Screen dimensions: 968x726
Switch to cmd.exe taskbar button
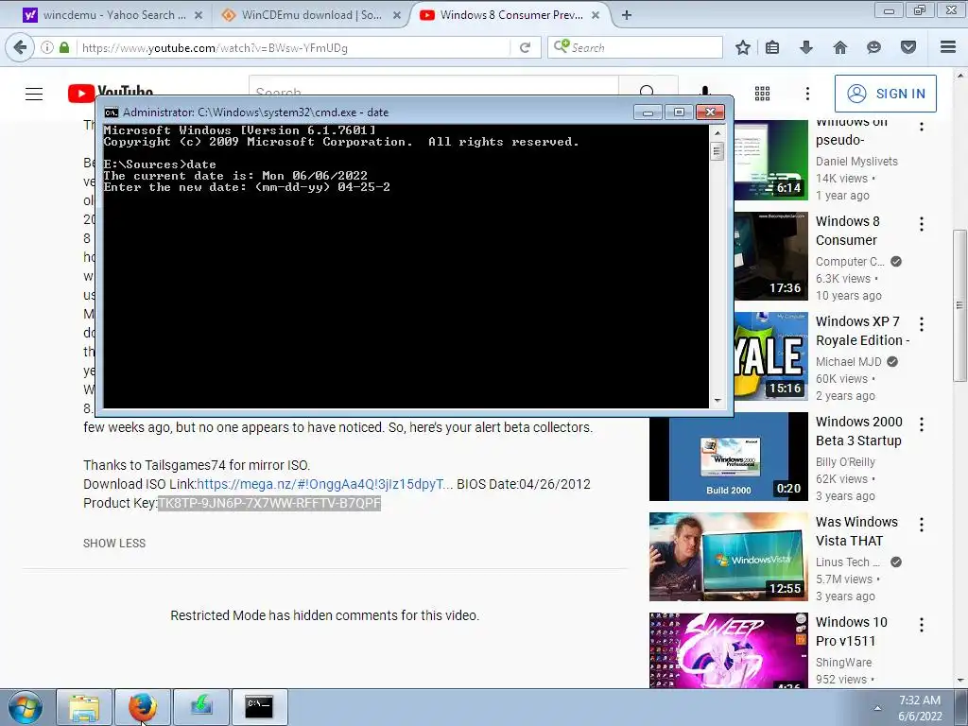(259, 707)
